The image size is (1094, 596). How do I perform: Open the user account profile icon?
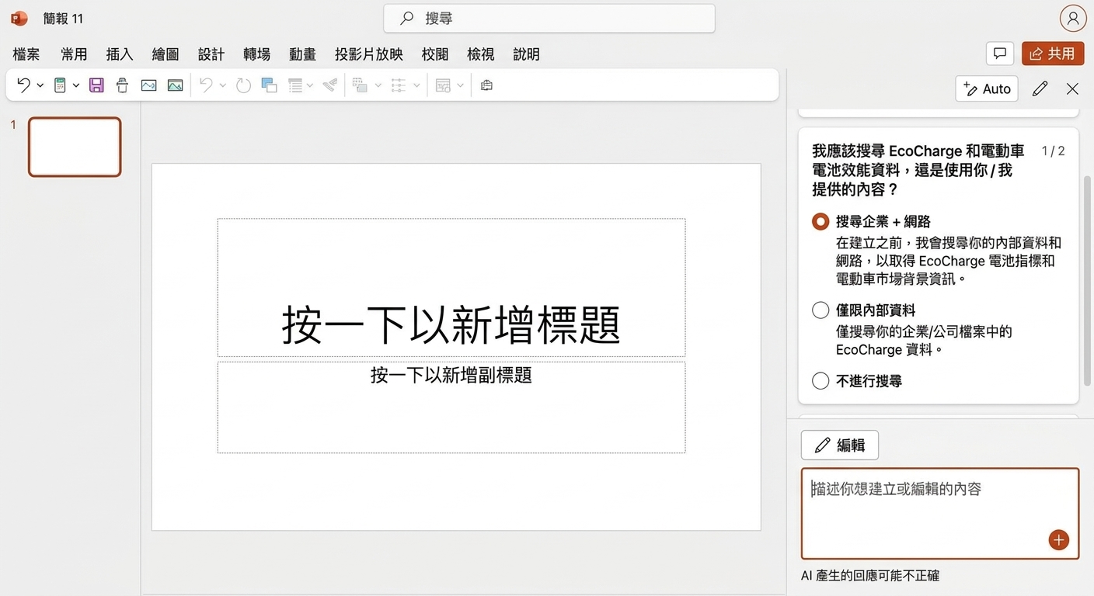[x=1072, y=19]
